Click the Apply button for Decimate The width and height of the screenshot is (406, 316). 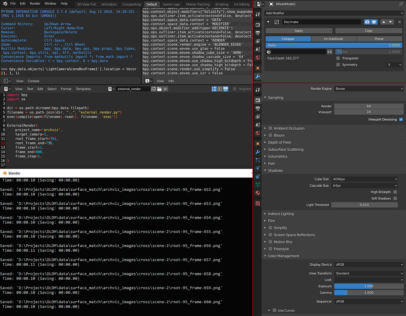point(299,31)
